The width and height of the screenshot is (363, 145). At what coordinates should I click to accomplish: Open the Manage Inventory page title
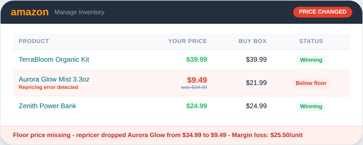coord(79,12)
